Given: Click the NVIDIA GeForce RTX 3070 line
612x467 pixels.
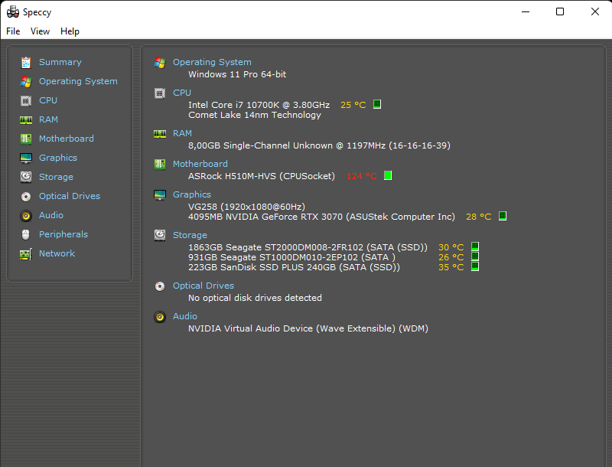Looking at the screenshot, I should pos(321,217).
